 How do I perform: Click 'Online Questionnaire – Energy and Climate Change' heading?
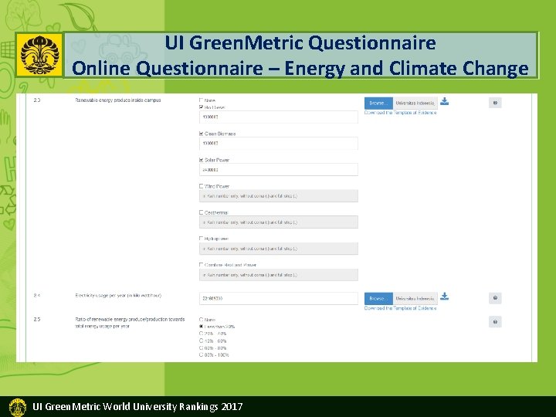click(x=300, y=68)
